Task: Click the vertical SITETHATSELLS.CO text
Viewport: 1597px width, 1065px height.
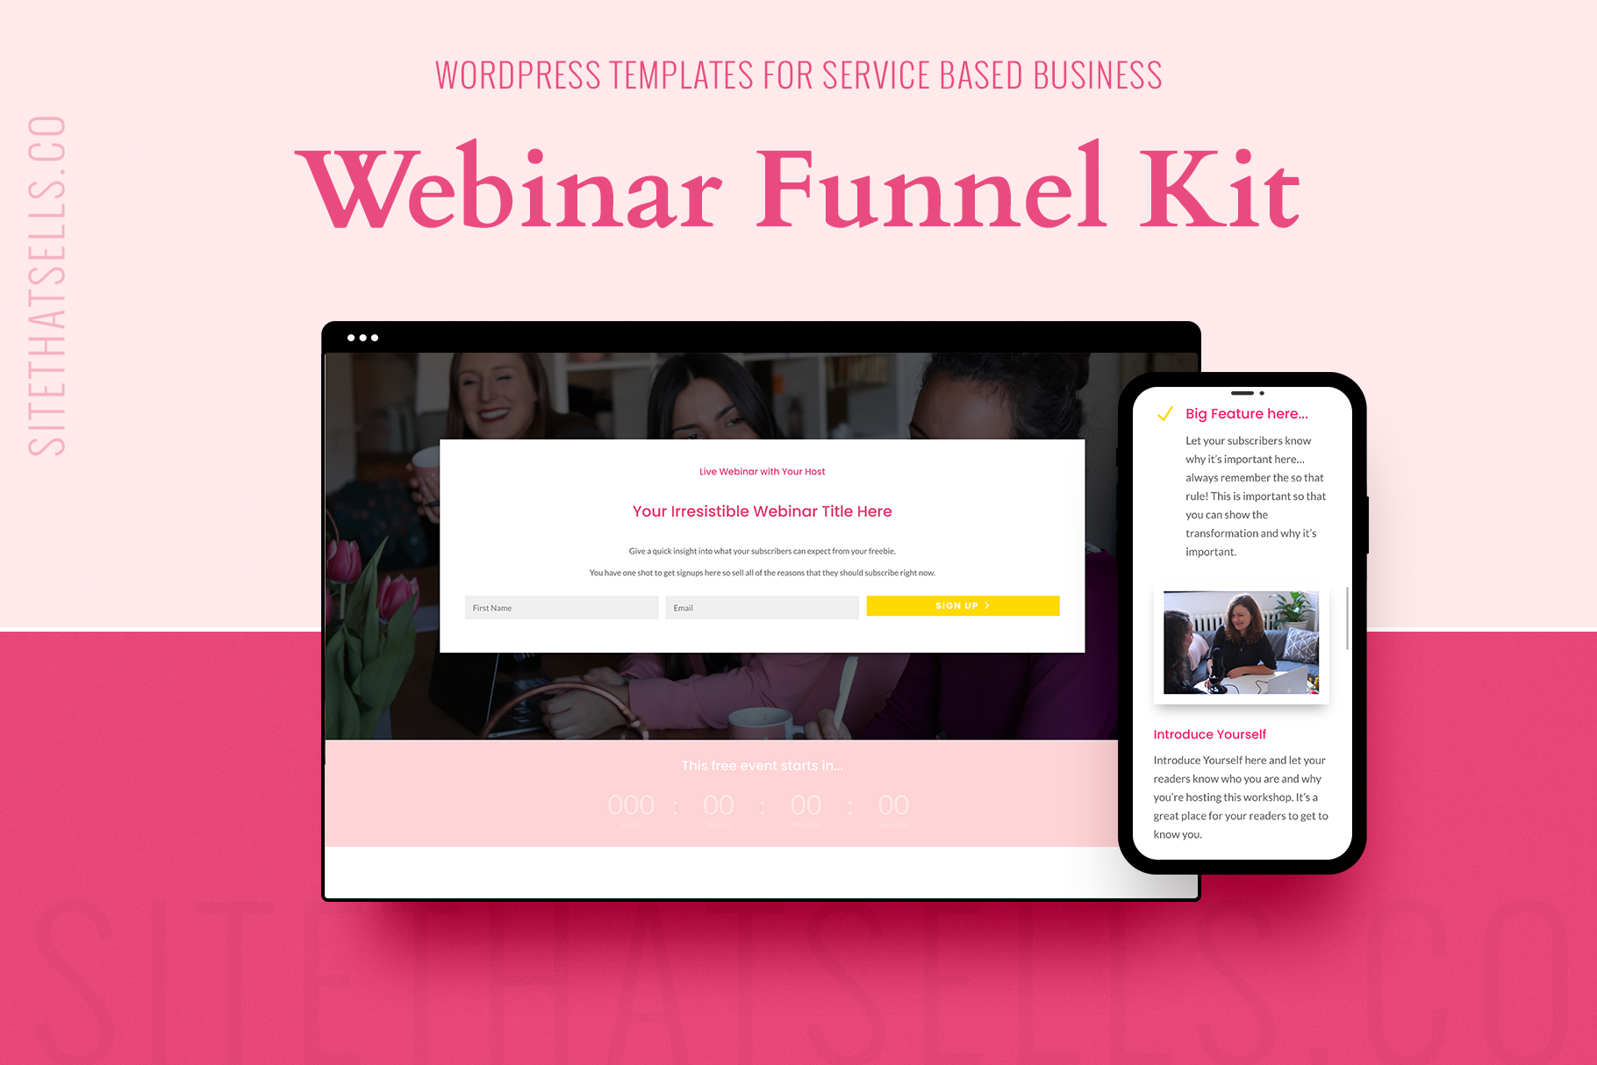Action: click(x=48, y=285)
